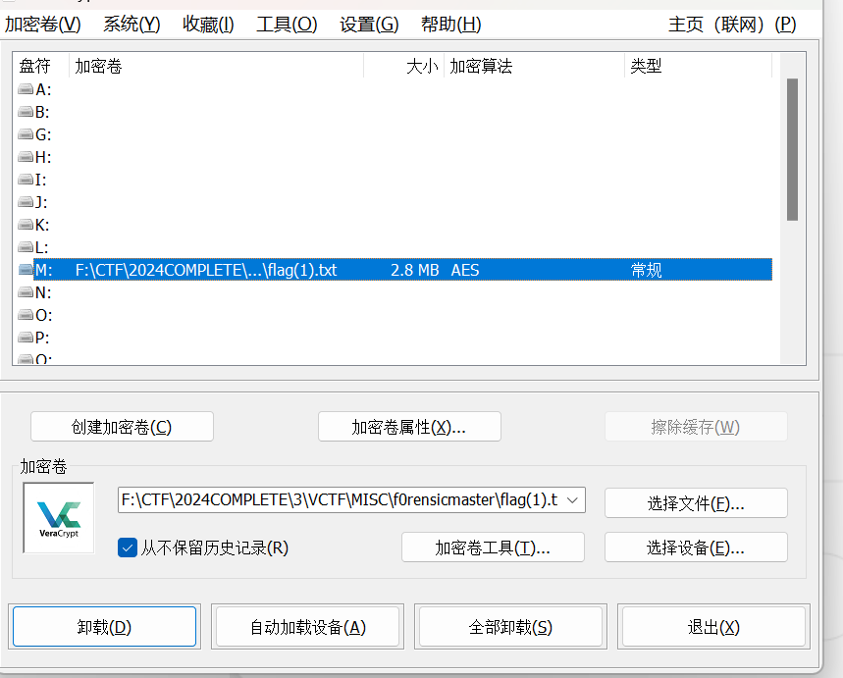Select the B: drive icon
Image resolution: width=843 pixels, height=678 pixels.
26,112
